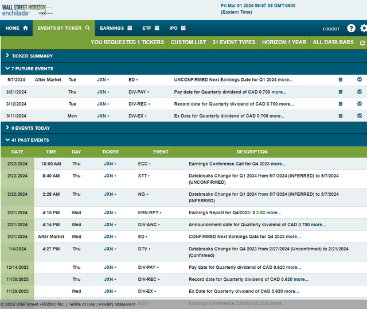Click calendar icon for 3/11/2024 DIV-EX row
The height and width of the screenshot is (309, 367).
(x=341, y=116)
